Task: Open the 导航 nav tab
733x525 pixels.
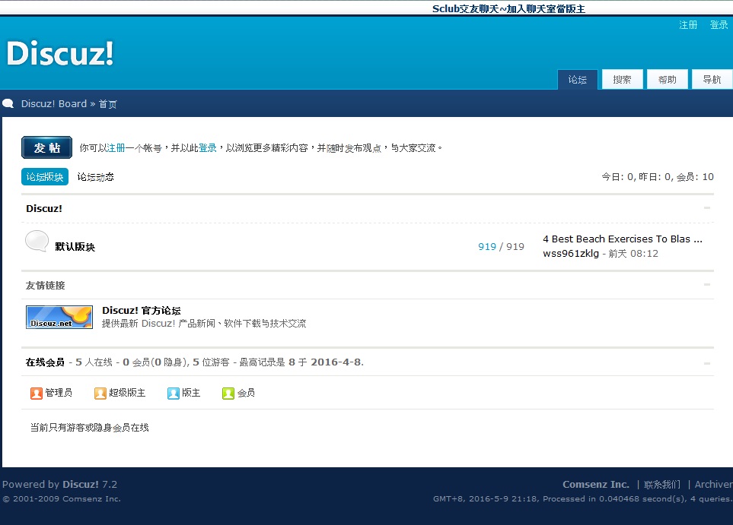Action: [x=712, y=79]
